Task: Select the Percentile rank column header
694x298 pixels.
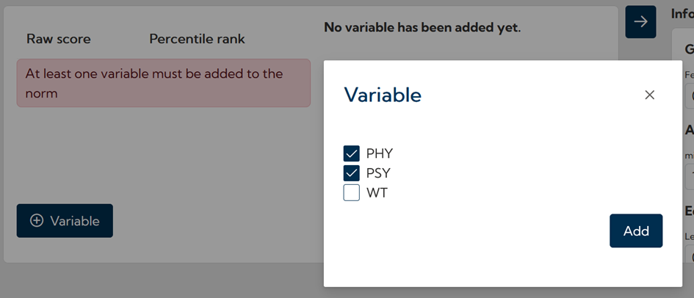Action: tap(197, 39)
